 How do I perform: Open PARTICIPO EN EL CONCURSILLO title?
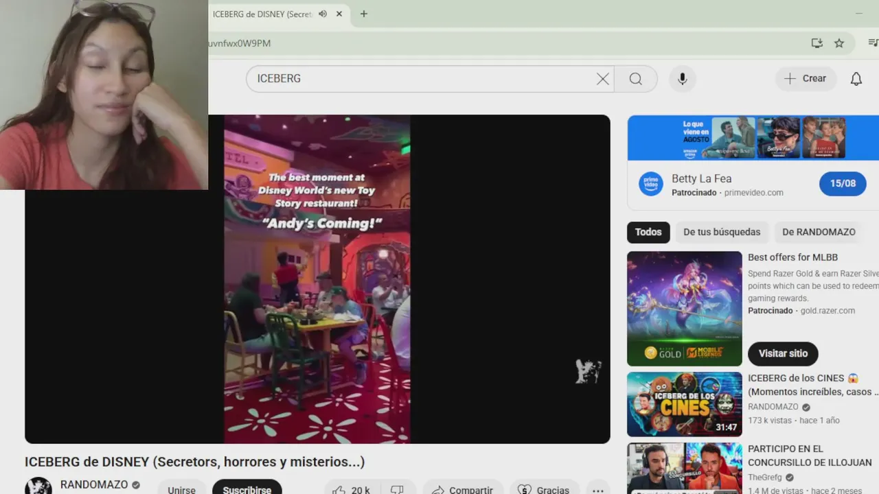[810, 456]
